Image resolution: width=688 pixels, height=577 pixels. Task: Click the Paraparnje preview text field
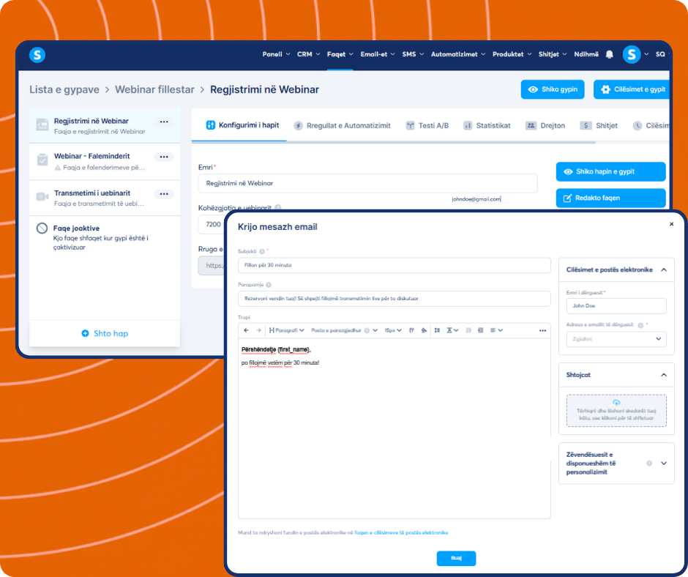[x=394, y=299]
